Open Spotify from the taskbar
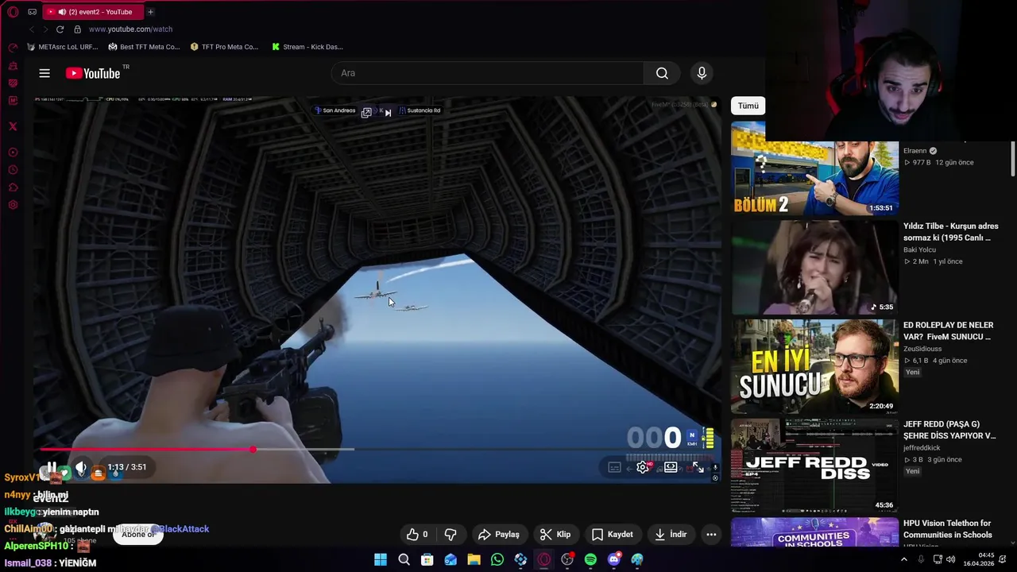The width and height of the screenshot is (1017, 572). (590, 560)
